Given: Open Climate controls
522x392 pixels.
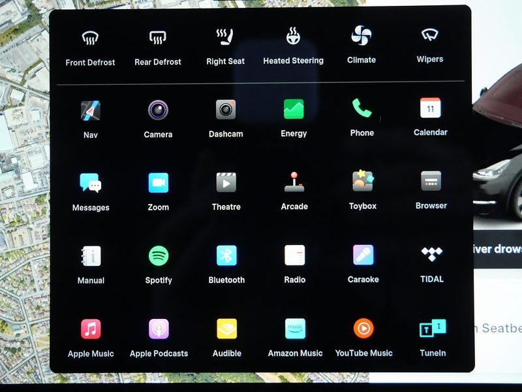Looking at the screenshot, I should pyautogui.click(x=361, y=36).
